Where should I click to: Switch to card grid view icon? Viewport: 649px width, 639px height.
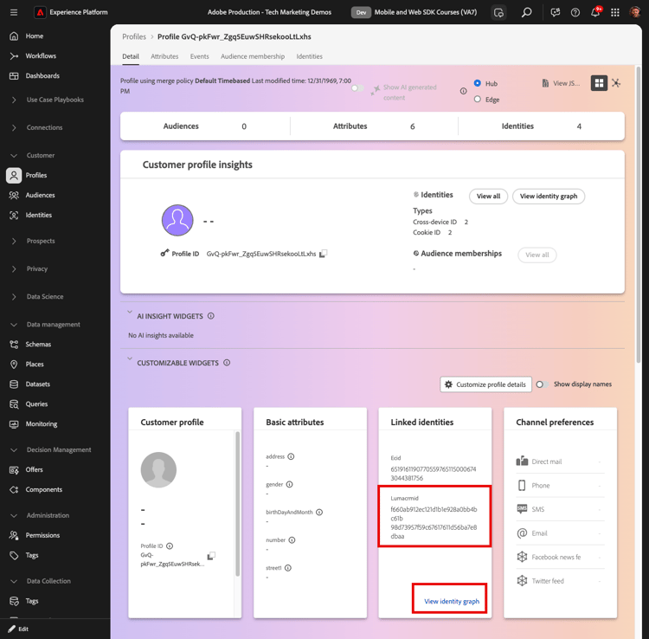599,83
